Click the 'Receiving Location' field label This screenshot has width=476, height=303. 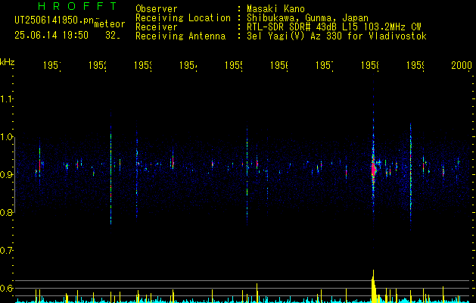pos(183,18)
